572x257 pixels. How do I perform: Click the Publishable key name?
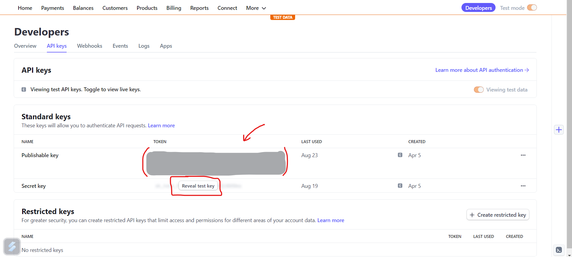[x=40, y=155]
